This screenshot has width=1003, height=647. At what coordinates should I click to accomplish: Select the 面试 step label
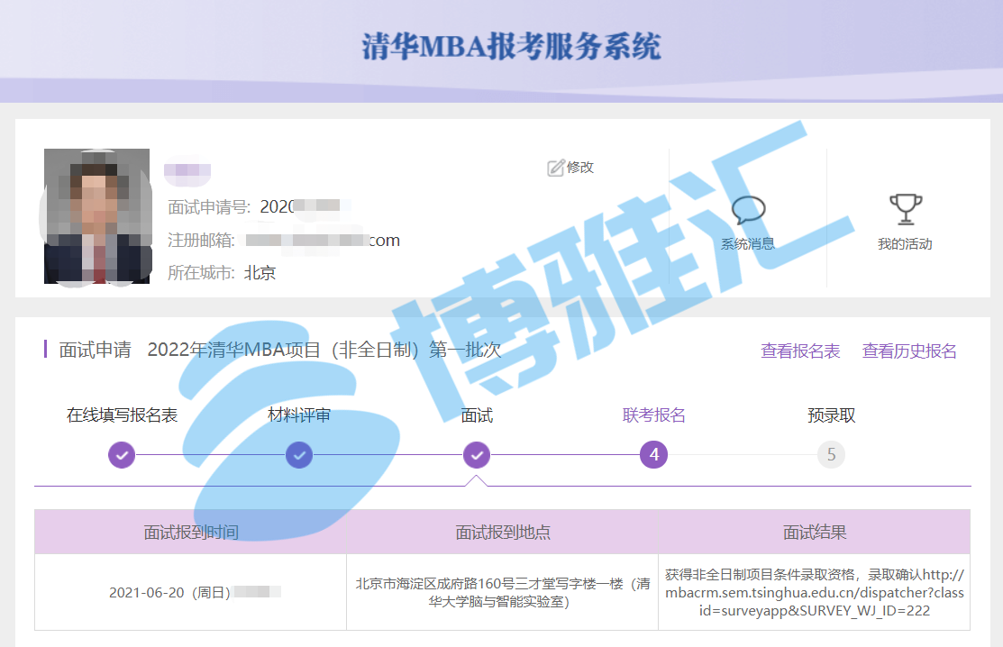(x=477, y=415)
